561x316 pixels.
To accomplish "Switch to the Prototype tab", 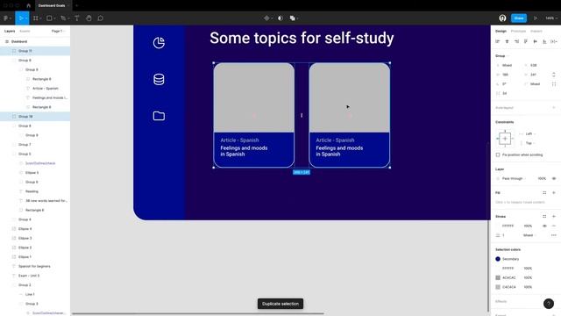I will [x=518, y=32].
